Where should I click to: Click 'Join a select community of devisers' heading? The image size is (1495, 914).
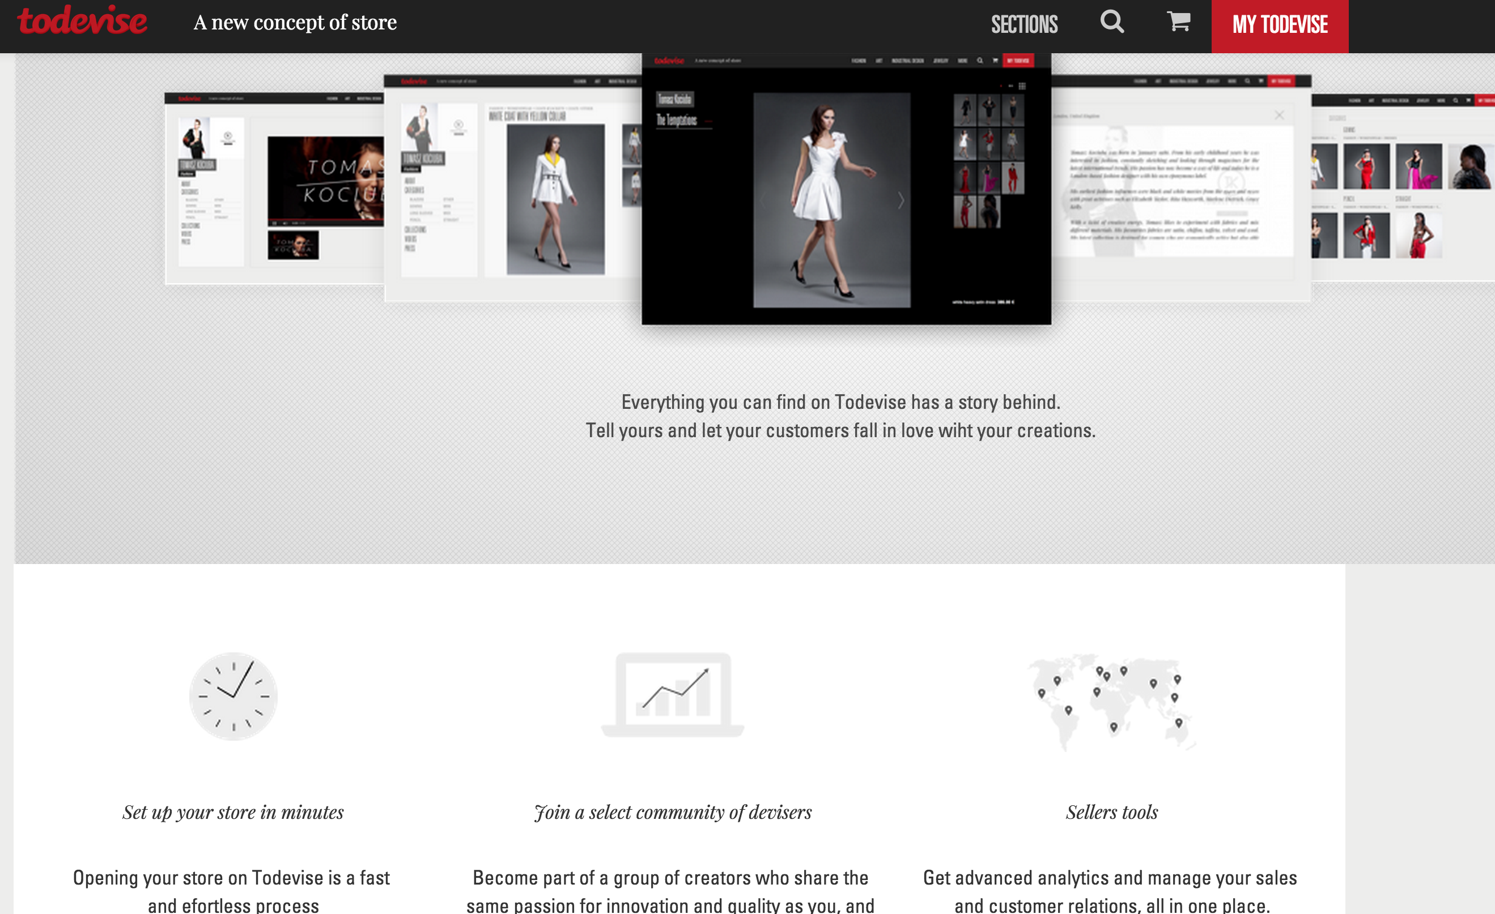672,812
